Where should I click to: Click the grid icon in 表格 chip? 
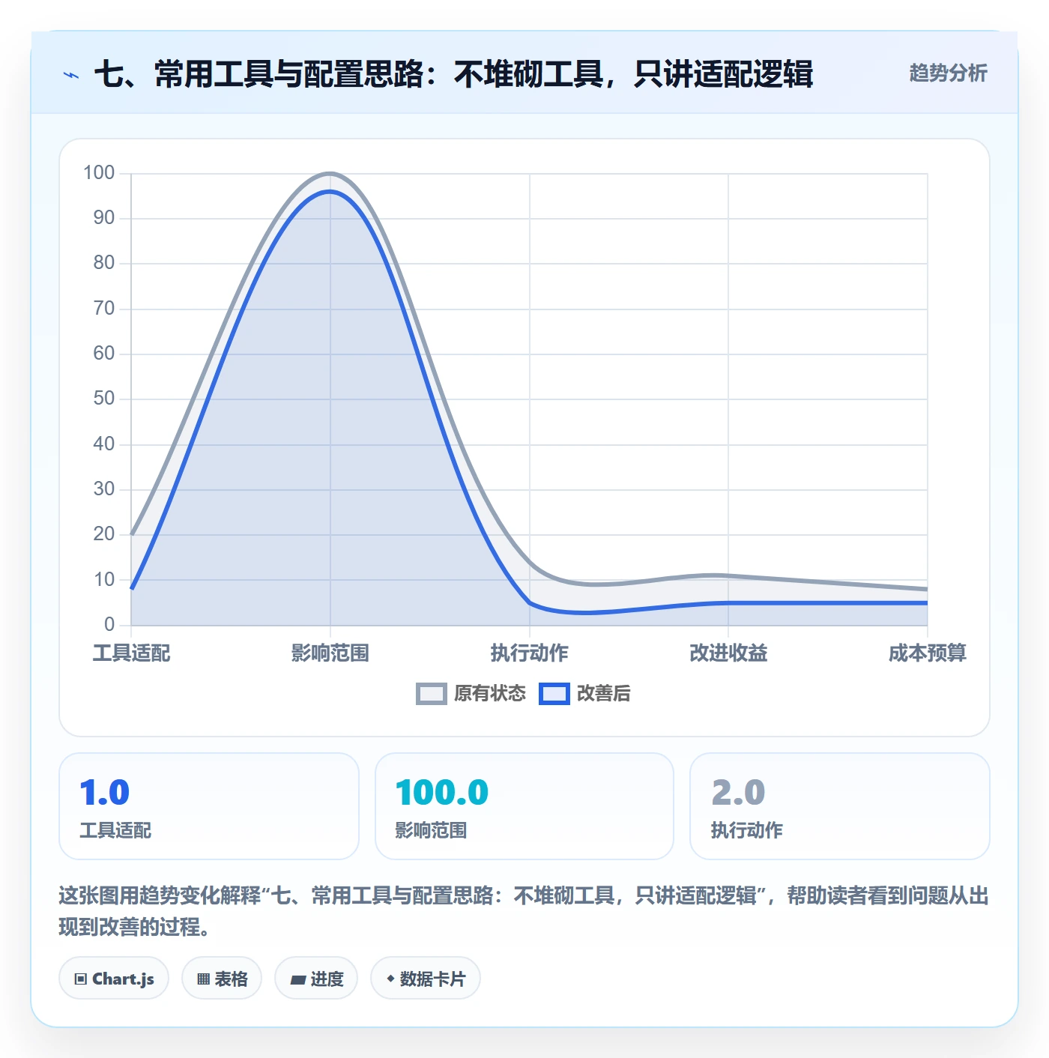203,979
